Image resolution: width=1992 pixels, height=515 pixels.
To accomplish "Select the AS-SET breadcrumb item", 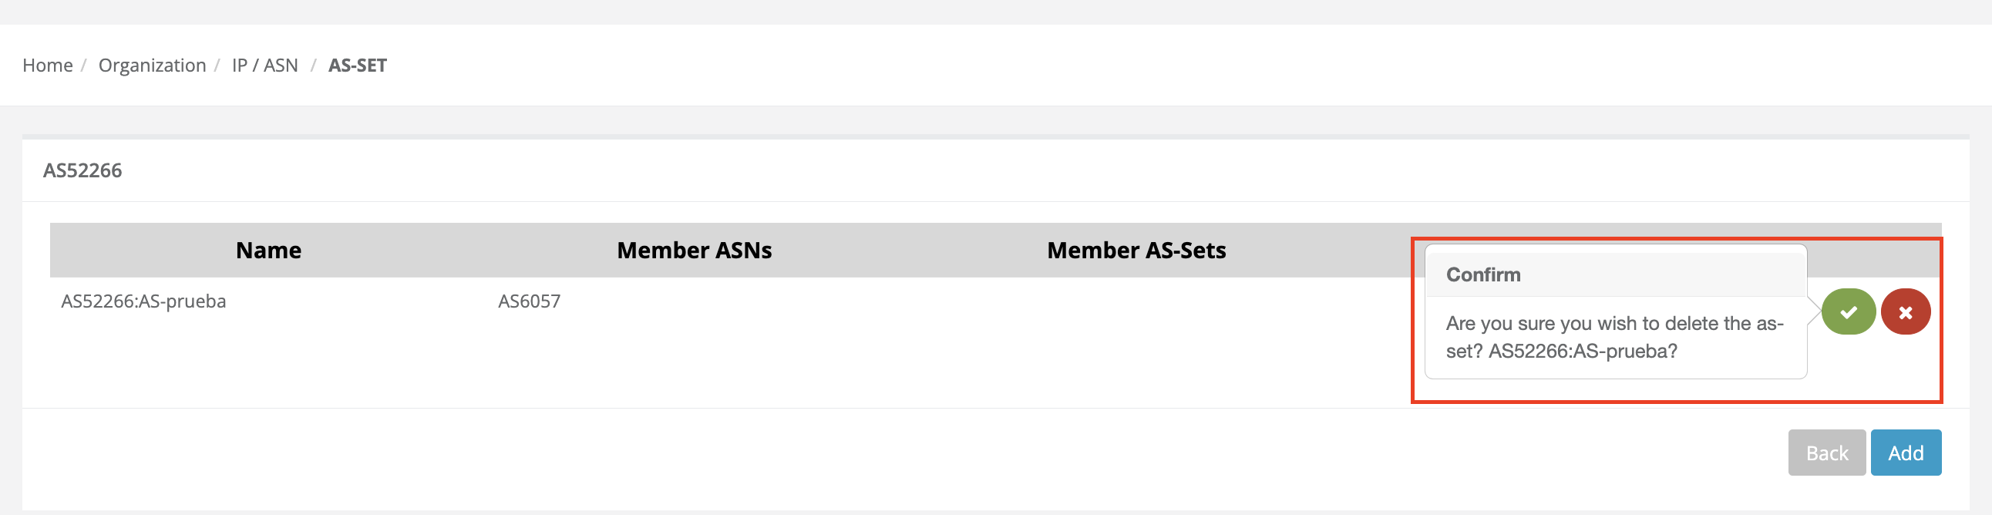I will [357, 66].
